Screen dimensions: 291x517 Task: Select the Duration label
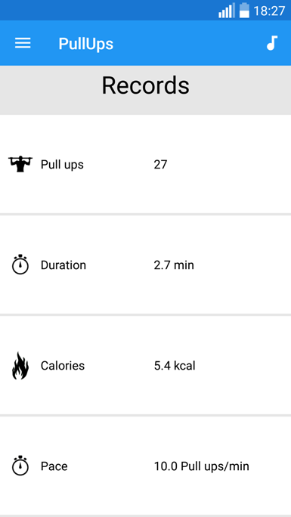[x=63, y=265]
